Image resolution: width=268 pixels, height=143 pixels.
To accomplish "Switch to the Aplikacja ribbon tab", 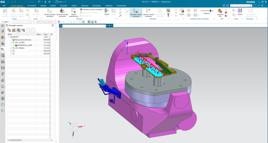I will (x=109, y=6).
